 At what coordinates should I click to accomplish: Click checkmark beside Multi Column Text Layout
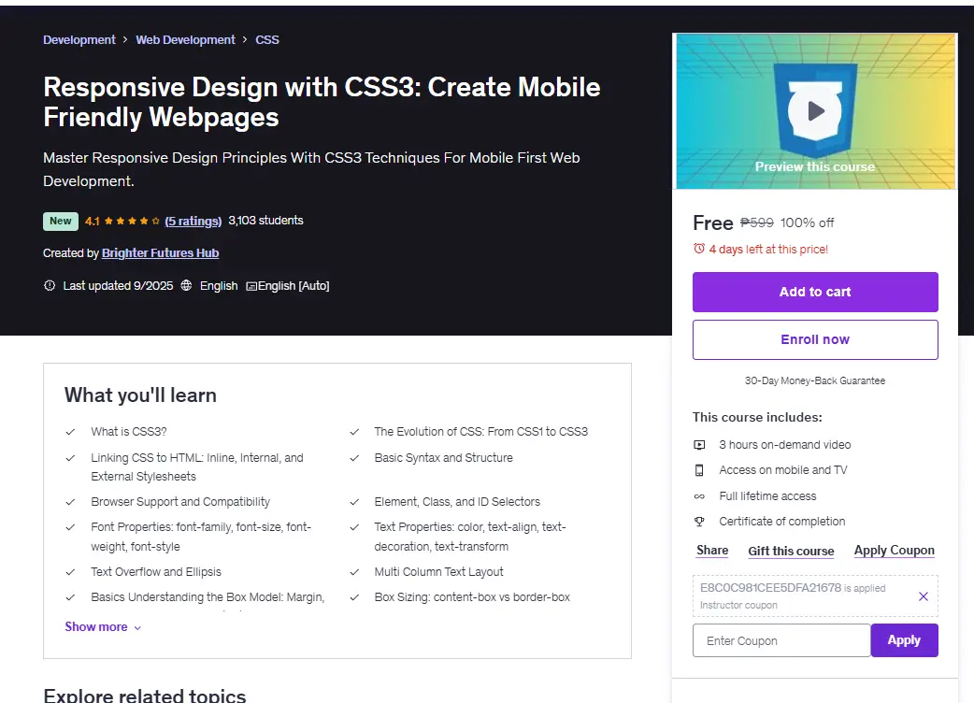(x=354, y=572)
